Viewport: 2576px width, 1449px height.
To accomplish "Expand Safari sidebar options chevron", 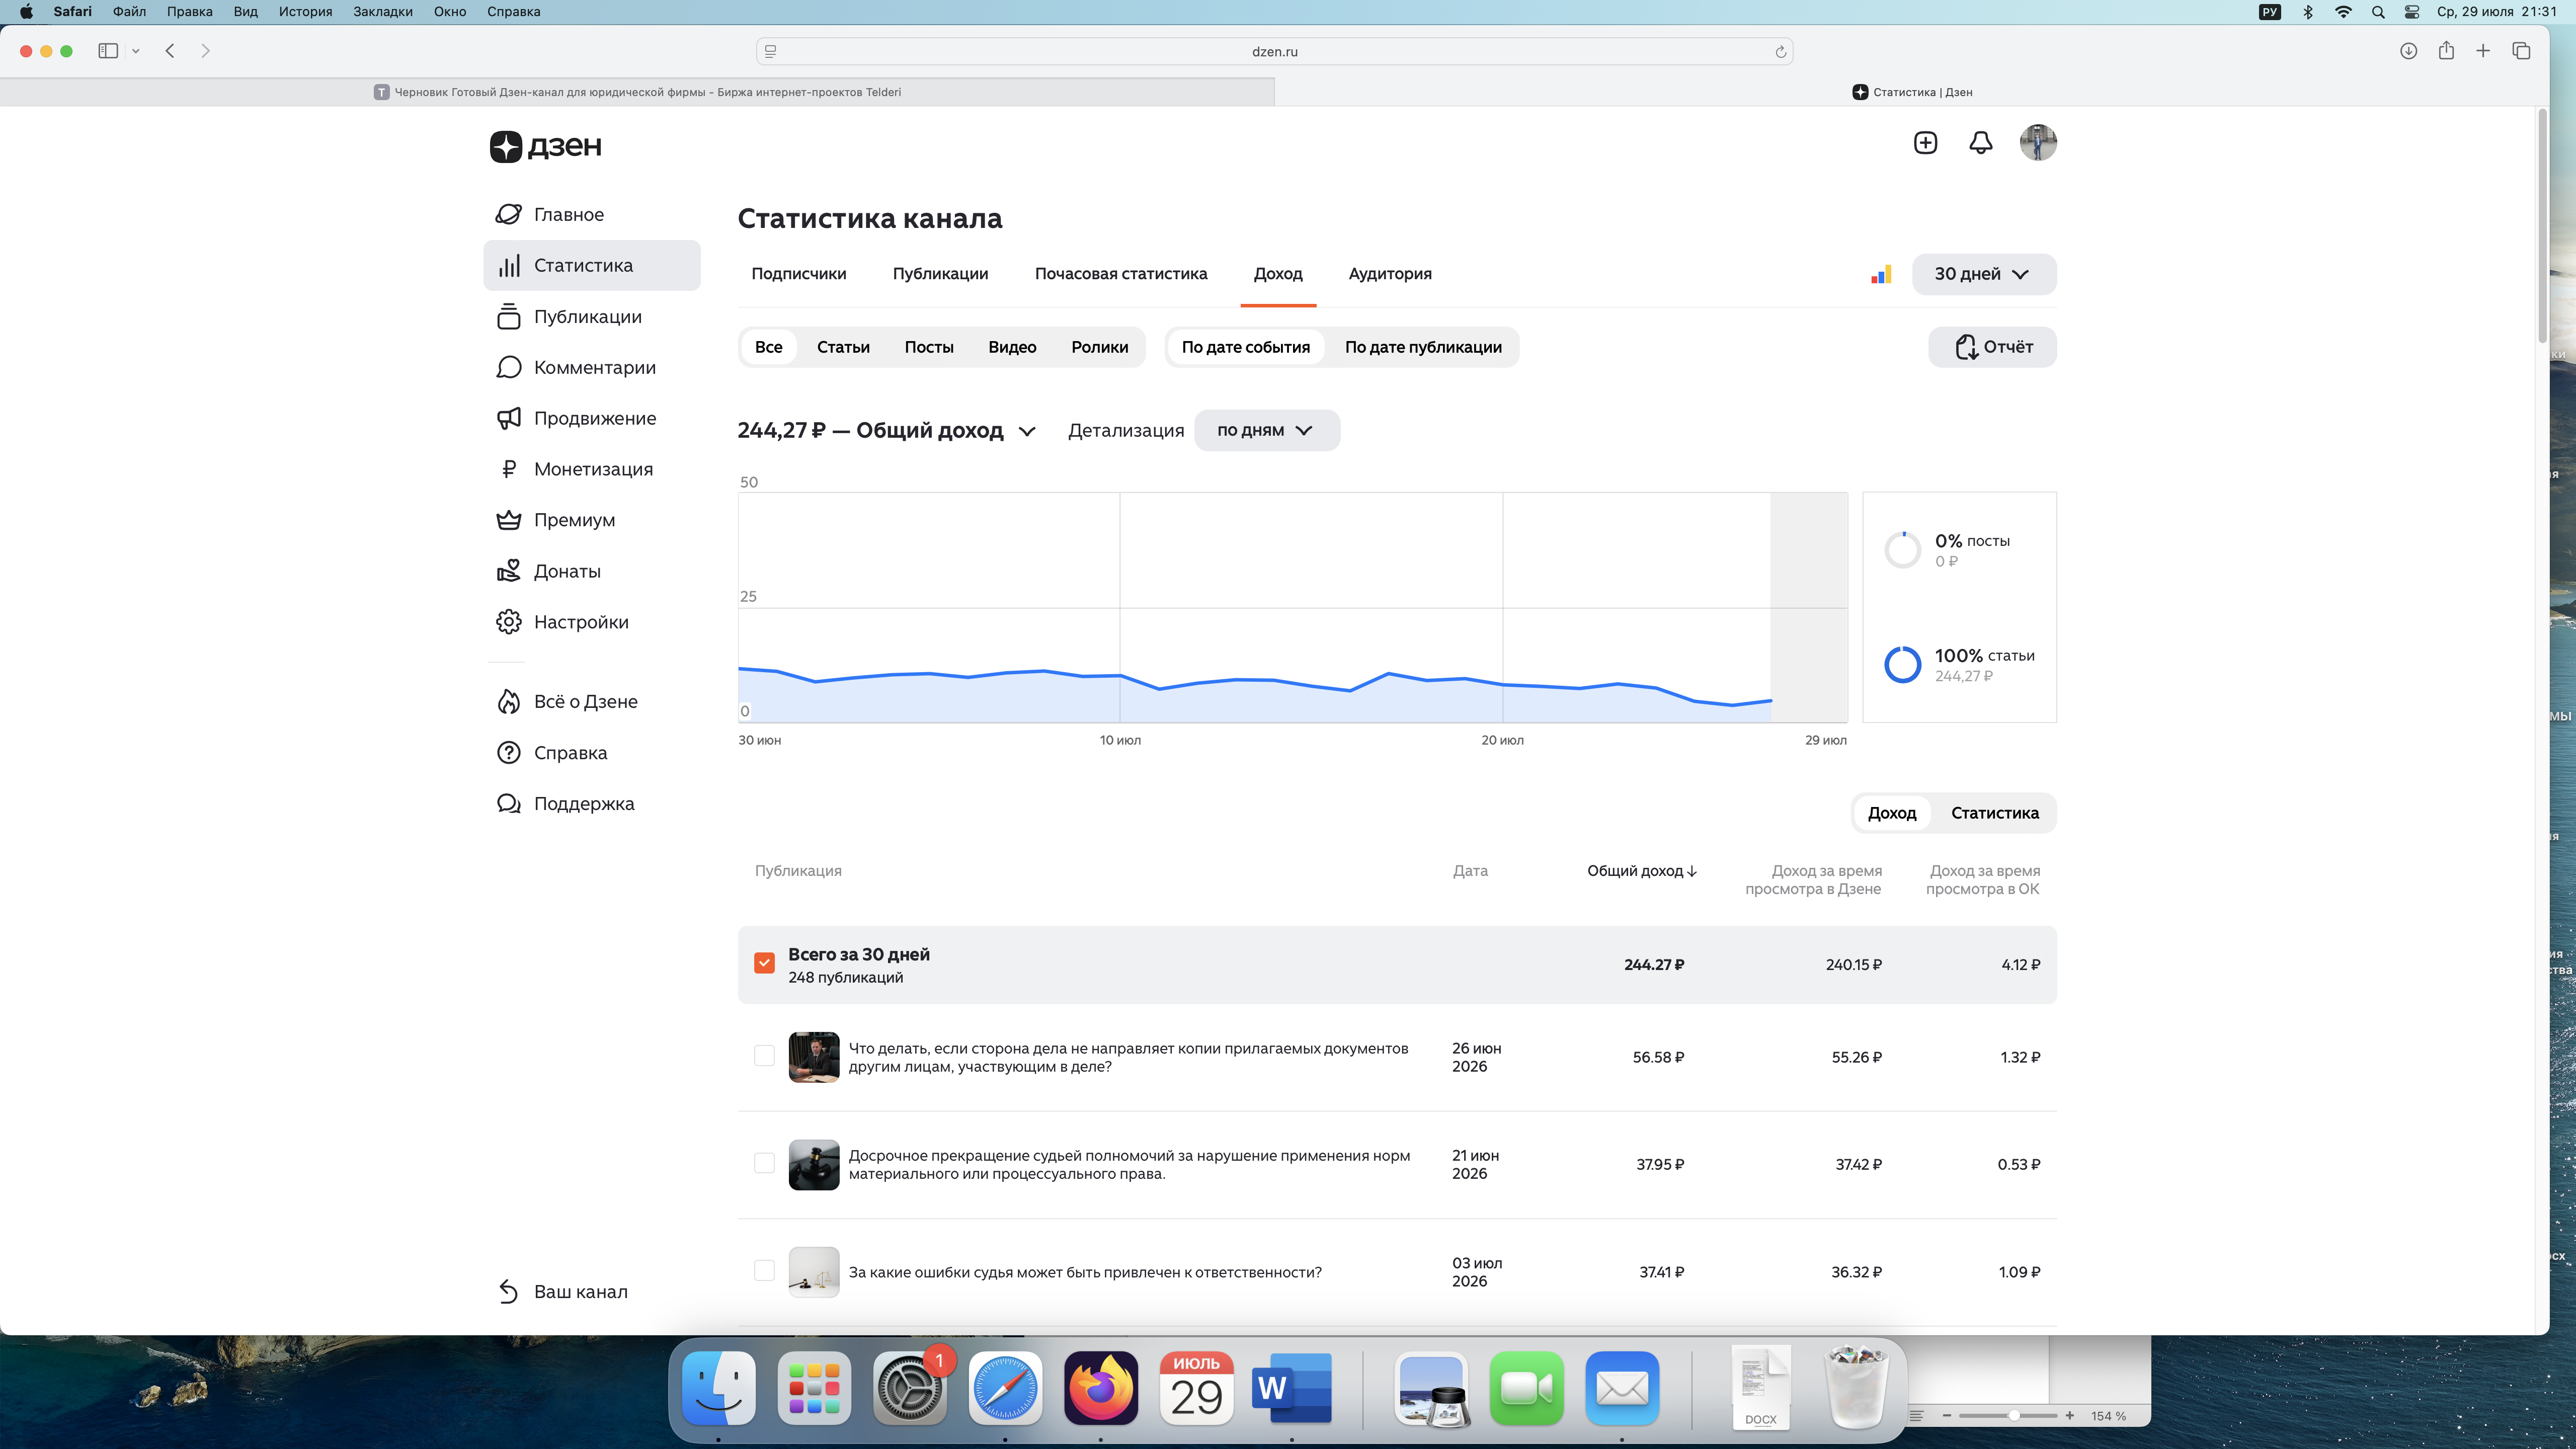I will (x=136, y=51).
